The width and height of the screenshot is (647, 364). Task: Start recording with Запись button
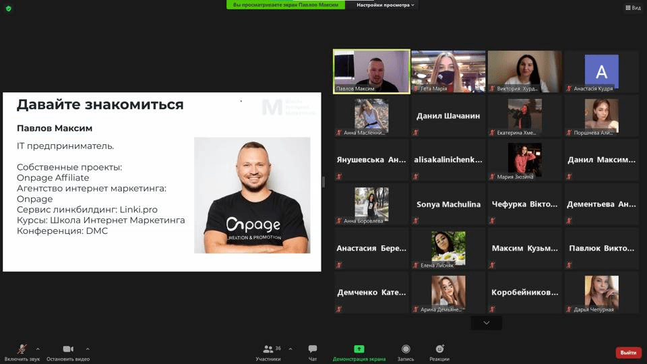406,352
